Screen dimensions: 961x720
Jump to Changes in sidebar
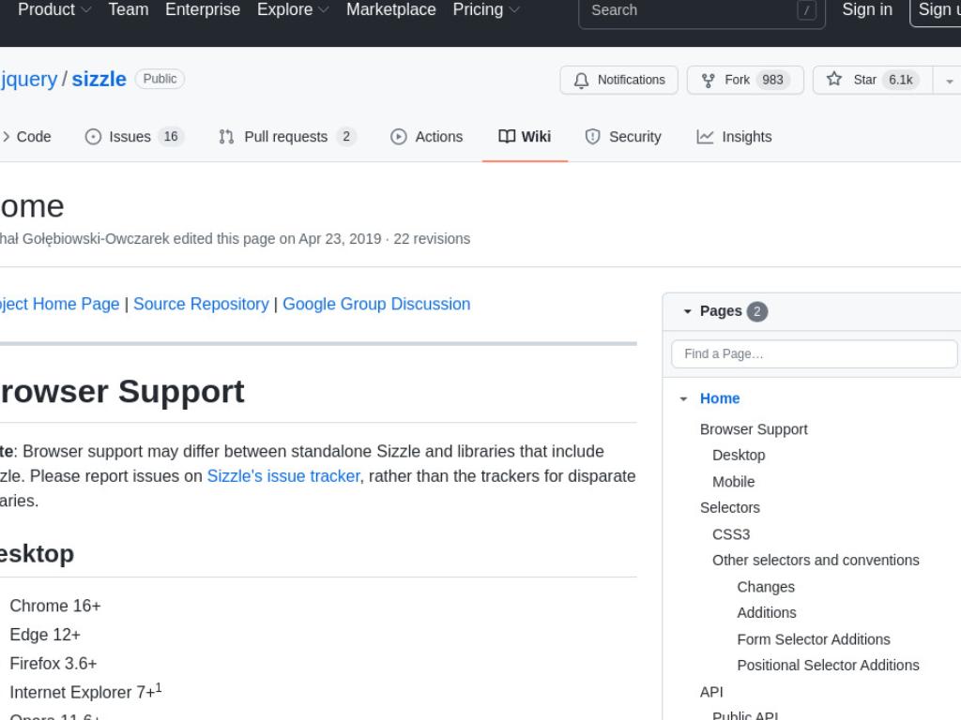pyautogui.click(x=766, y=587)
